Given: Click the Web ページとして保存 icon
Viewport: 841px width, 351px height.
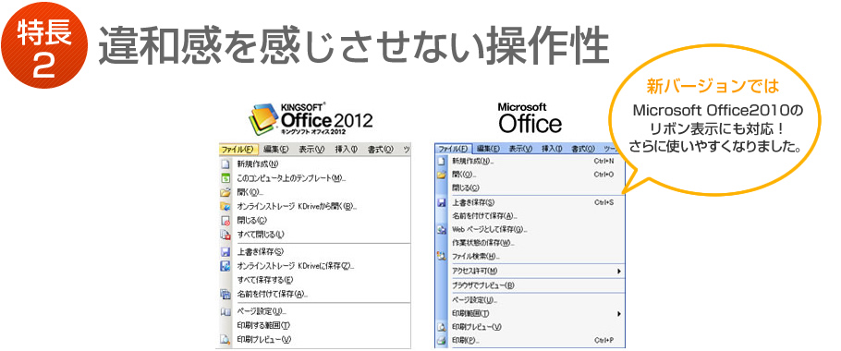Looking at the screenshot, I should tap(442, 229).
